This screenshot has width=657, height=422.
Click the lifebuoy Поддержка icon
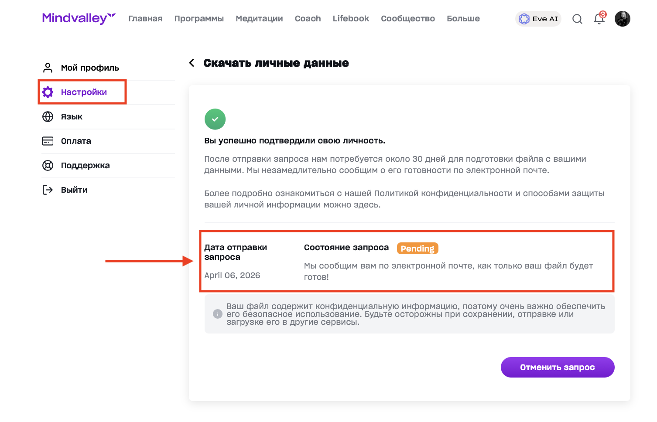[x=48, y=165]
